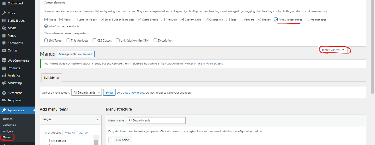Tick the CSS Classes checkbox
The width and height of the screenshot is (375, 145).
coord(94,40)
